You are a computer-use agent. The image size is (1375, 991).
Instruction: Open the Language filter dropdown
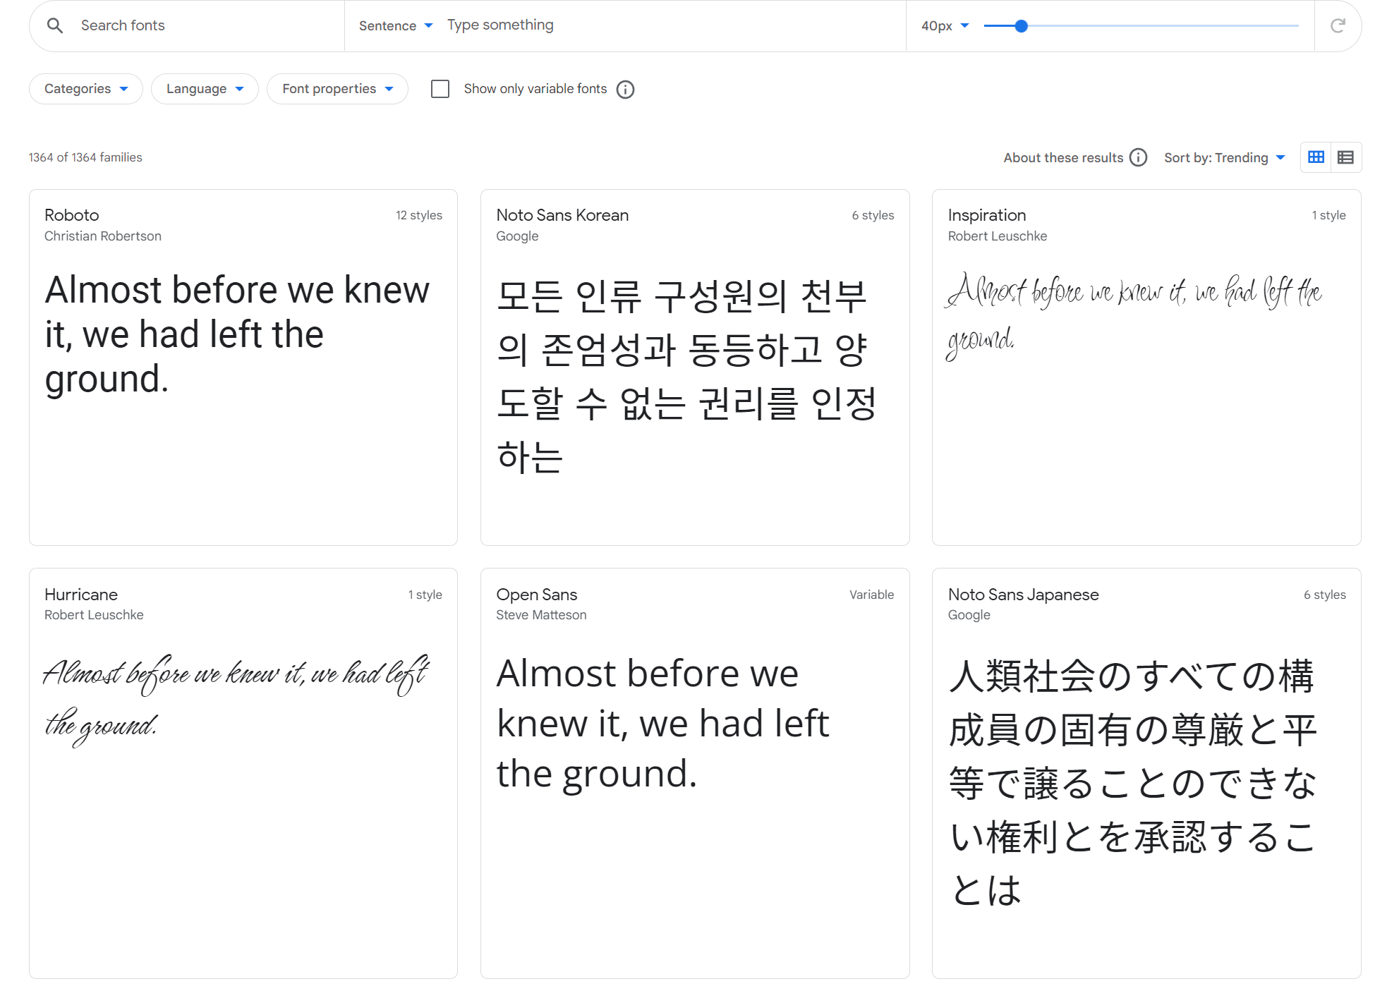tap(205, 89)
